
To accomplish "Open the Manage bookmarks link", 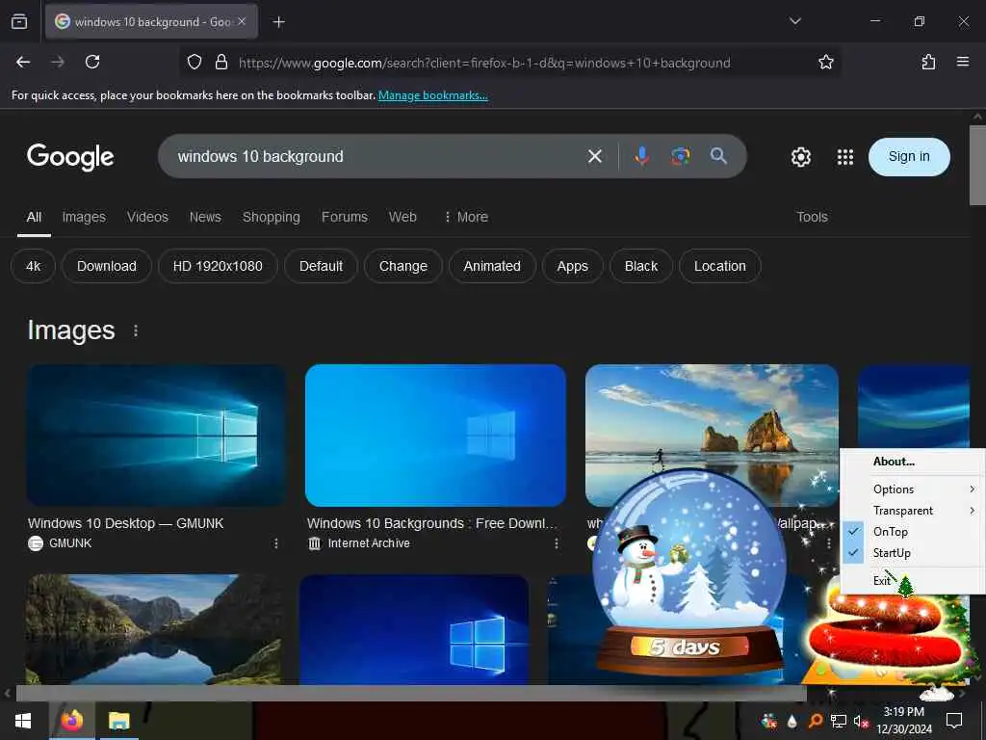I will (432, 95).
